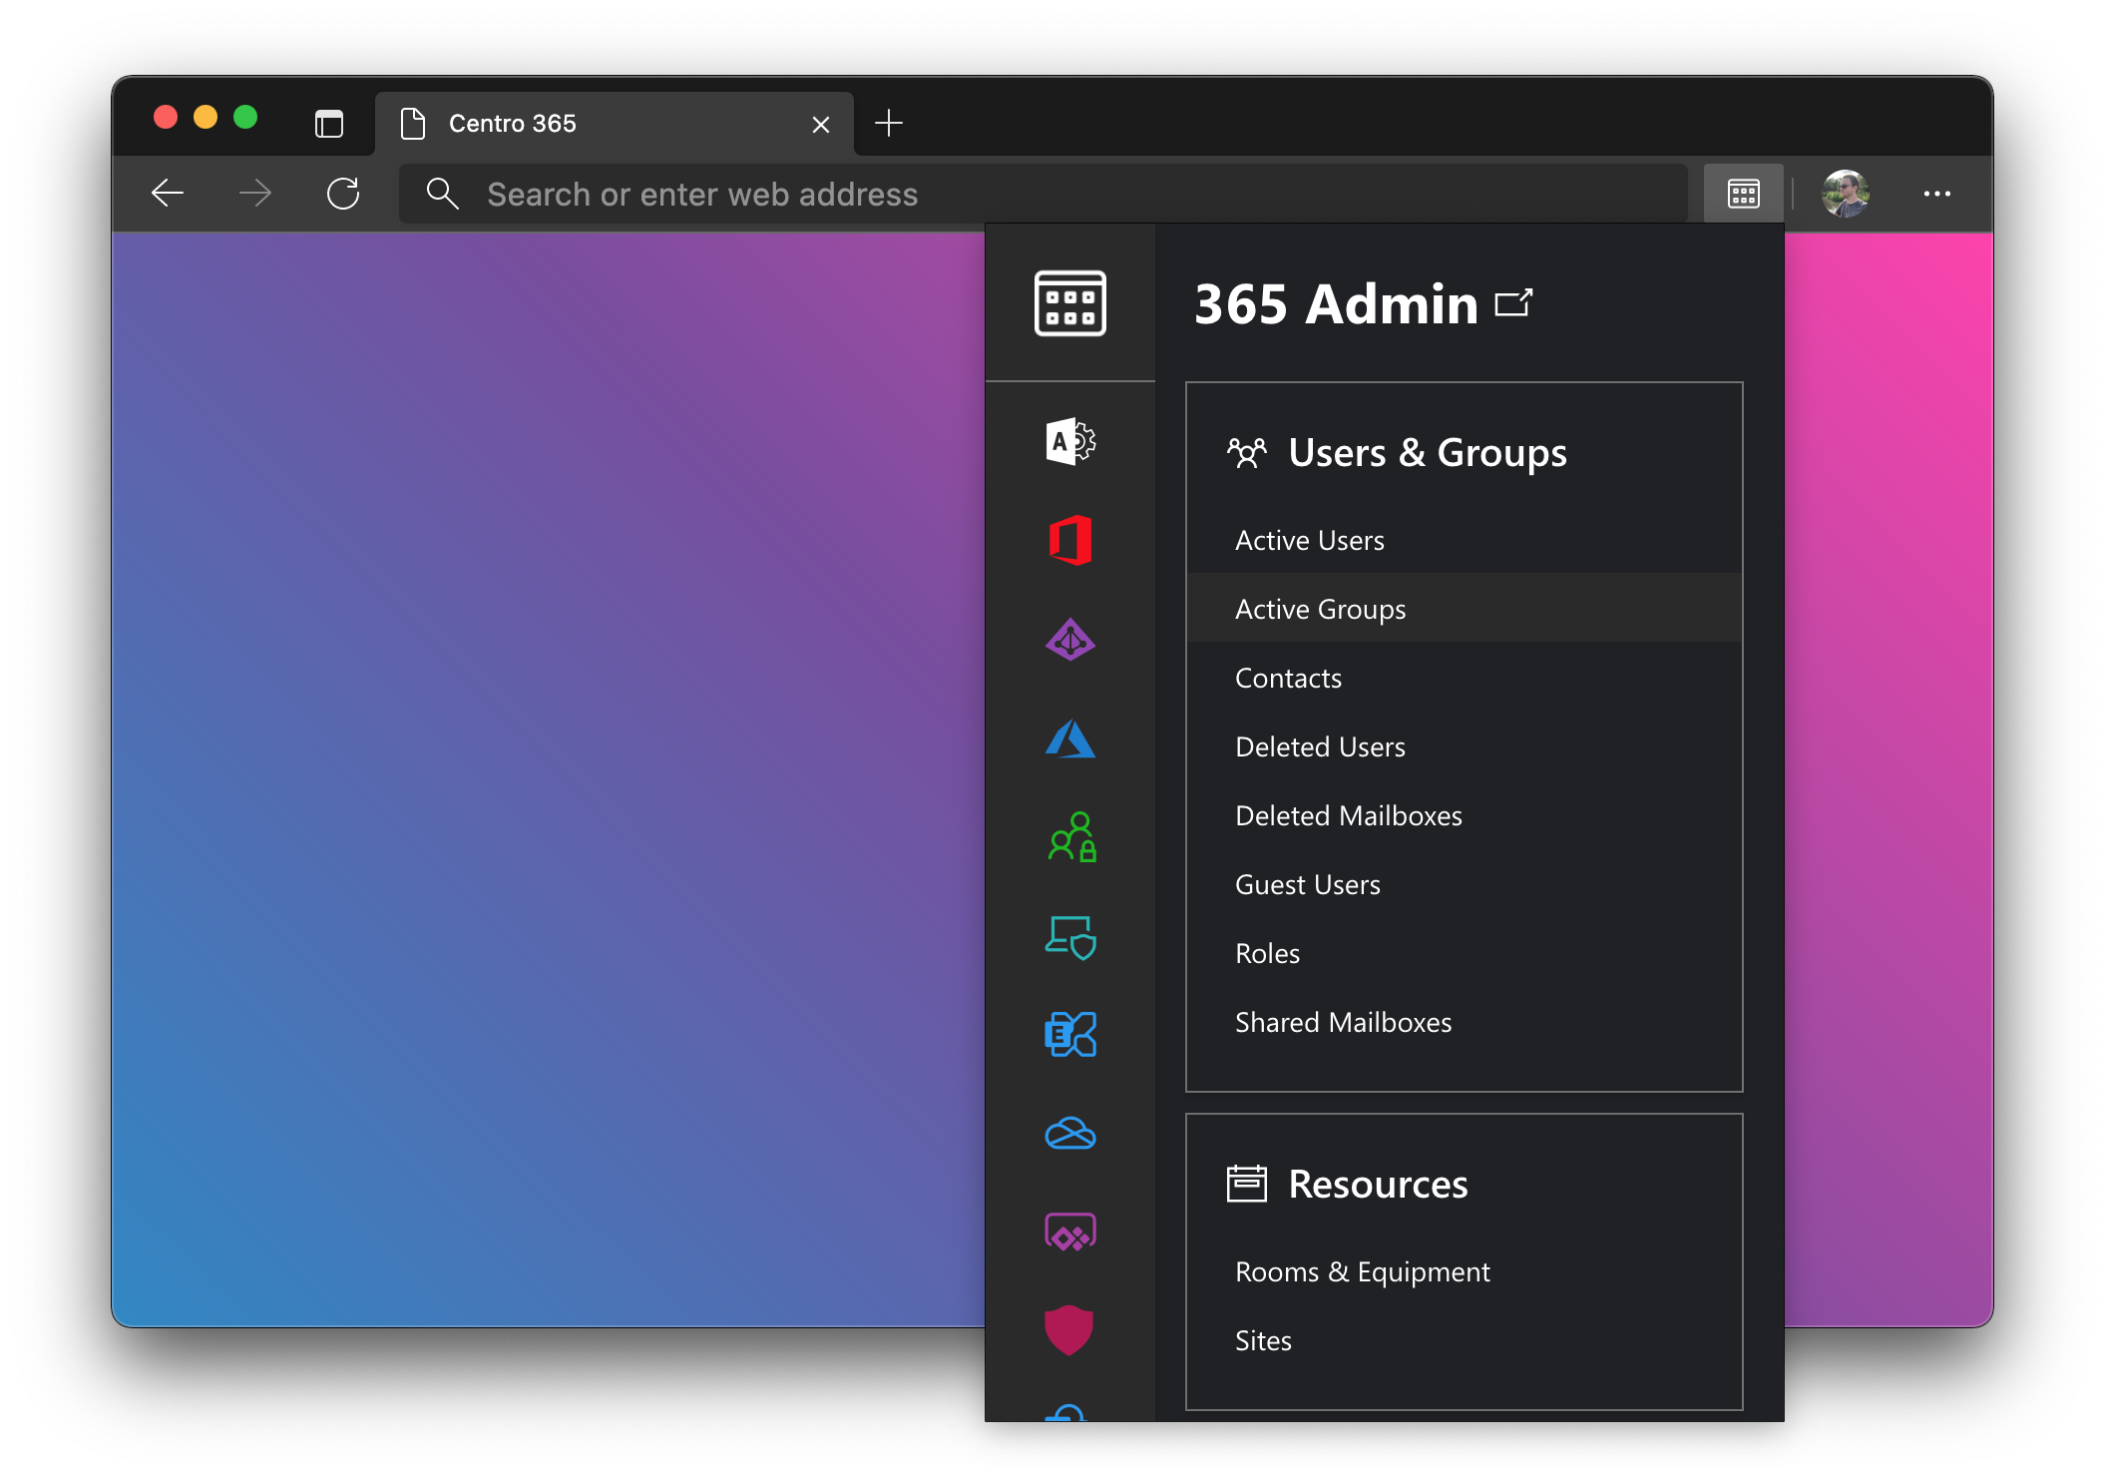Open the crimson Security shield icon
The height and width of the screenshot is (1475, 2105).
[x=1068, y=1329]
